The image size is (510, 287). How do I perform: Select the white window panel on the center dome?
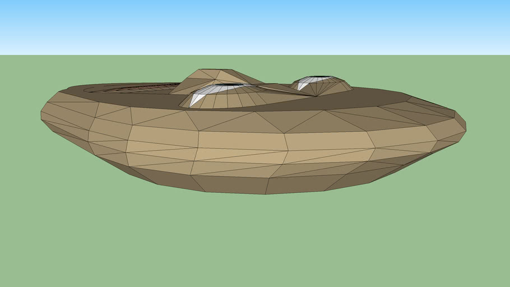pyautogui.click(x=198, y=99)
